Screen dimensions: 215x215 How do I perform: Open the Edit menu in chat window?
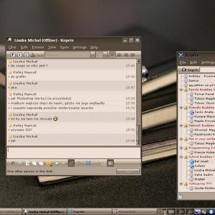click(x=24, y=47)
